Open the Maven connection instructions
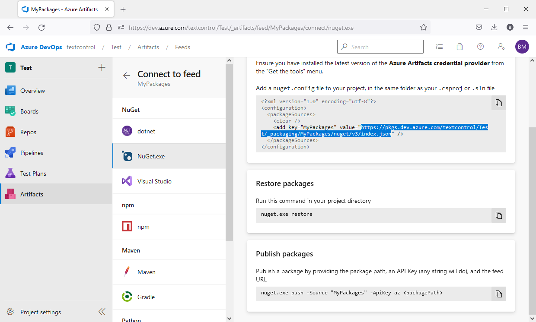The height and width of the screenshot is (322, 536). [146, 271]
